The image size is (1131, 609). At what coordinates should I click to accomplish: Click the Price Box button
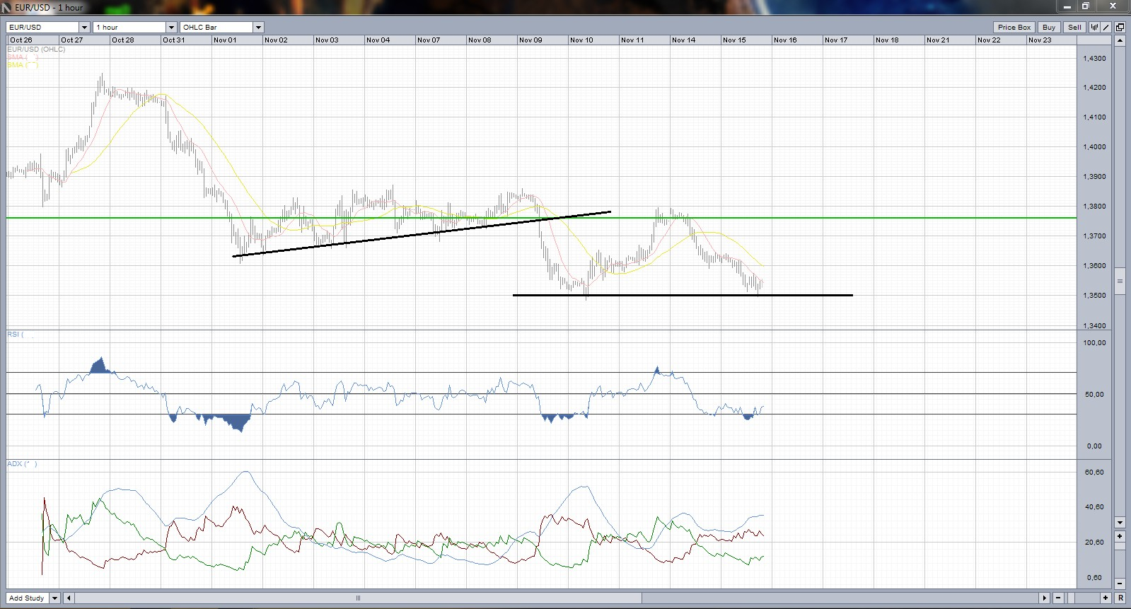point(1014,27)
